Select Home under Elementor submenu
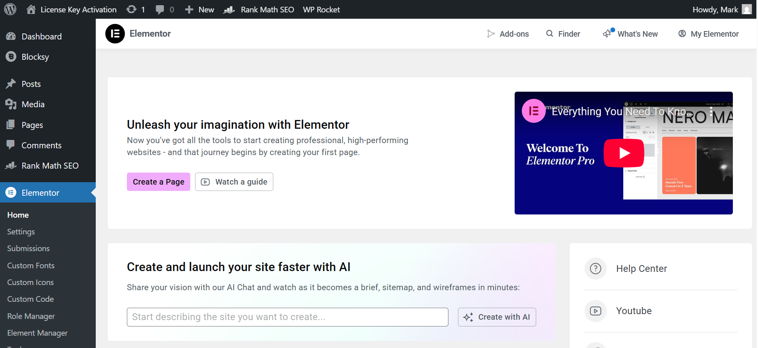 click(x=18, y=215)
